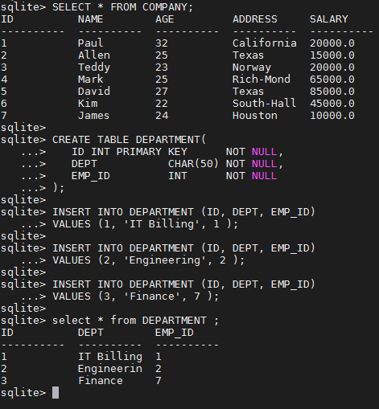The height and width of the screenshot is (409, 379).
Task: Click the terminal cursor at last sqlite prompt
Action: (56, 393)
